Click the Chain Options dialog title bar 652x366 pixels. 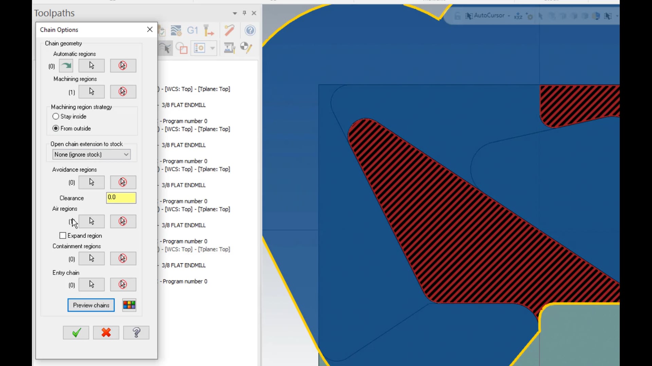[95, 29]
